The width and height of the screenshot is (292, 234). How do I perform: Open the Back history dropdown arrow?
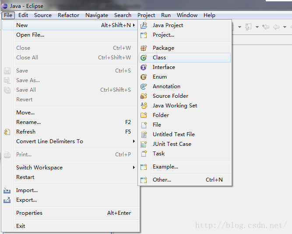pyautogui.click(x=285, y=27)
